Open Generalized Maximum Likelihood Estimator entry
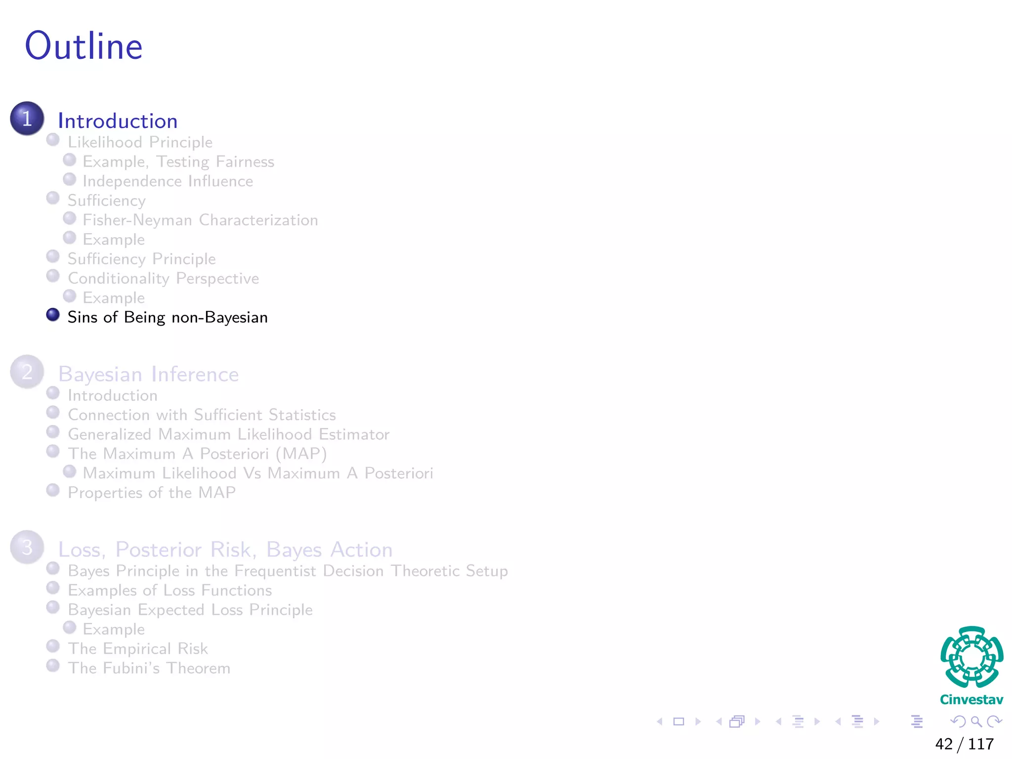1012x759 pixels. click(x=228, y=434)
